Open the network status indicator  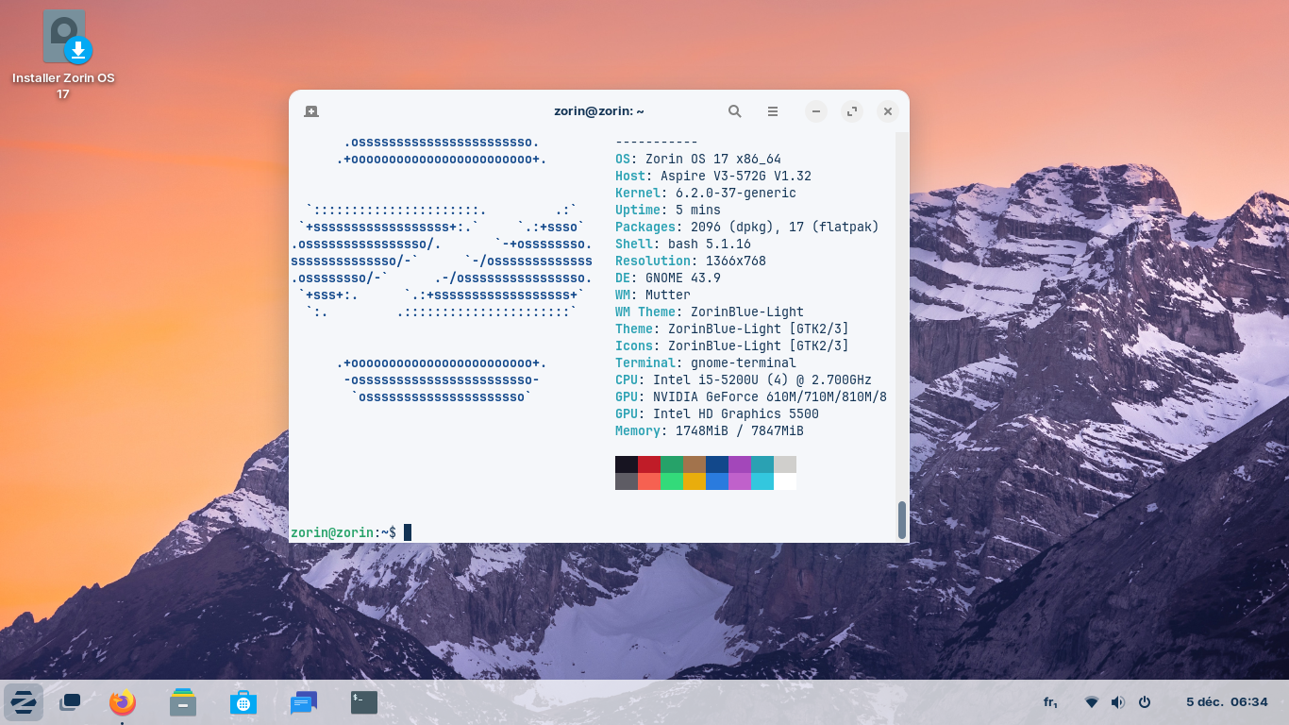(x=1092, y=702)
